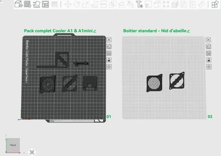
Task: Select the Move tool with four arrows
Action: point(68,4)
